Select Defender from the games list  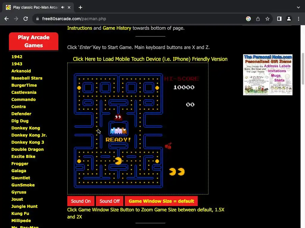pos(21,114)
